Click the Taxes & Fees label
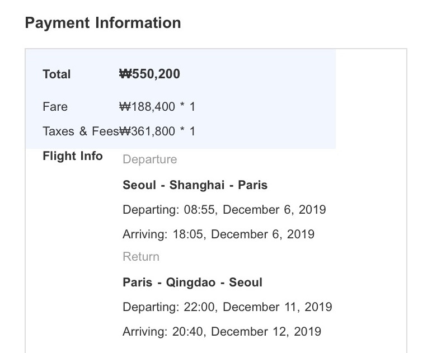432x353 pixels. 81,131
